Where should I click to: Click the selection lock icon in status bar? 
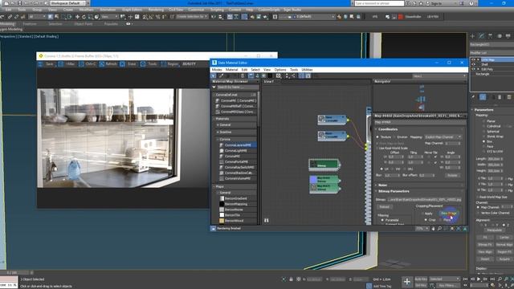click(291, 279)
